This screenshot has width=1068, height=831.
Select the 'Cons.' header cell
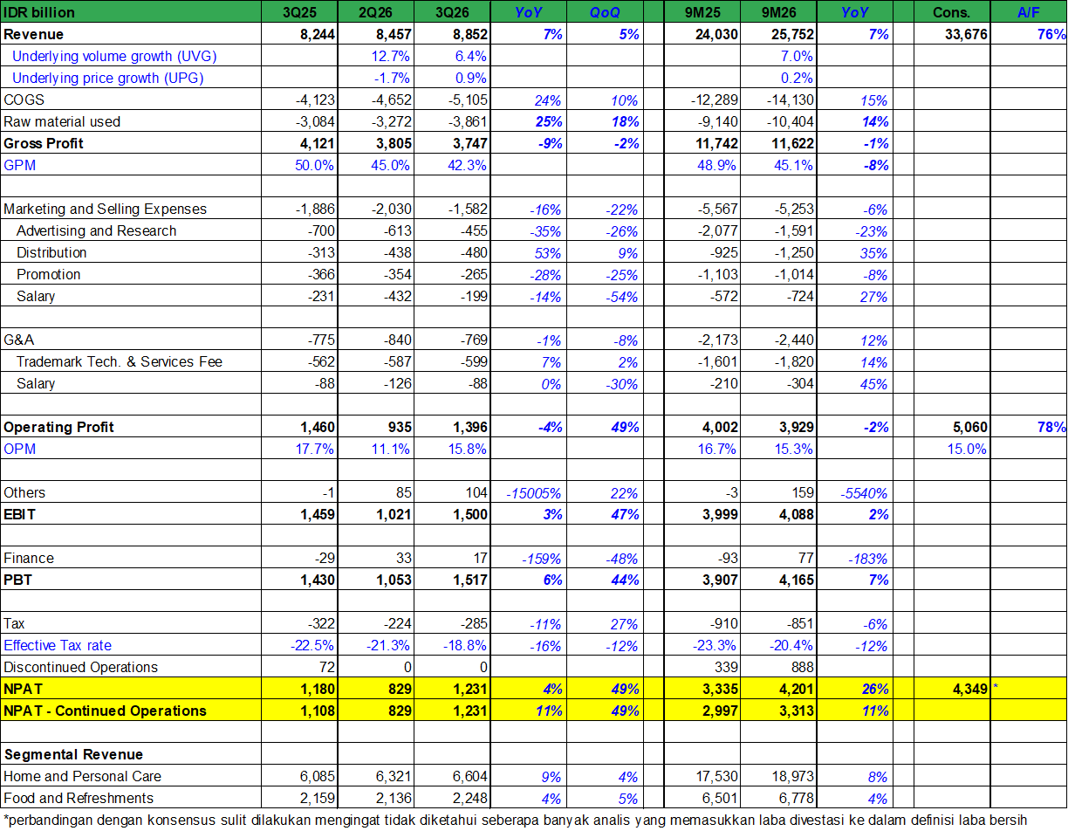[952, 12]
